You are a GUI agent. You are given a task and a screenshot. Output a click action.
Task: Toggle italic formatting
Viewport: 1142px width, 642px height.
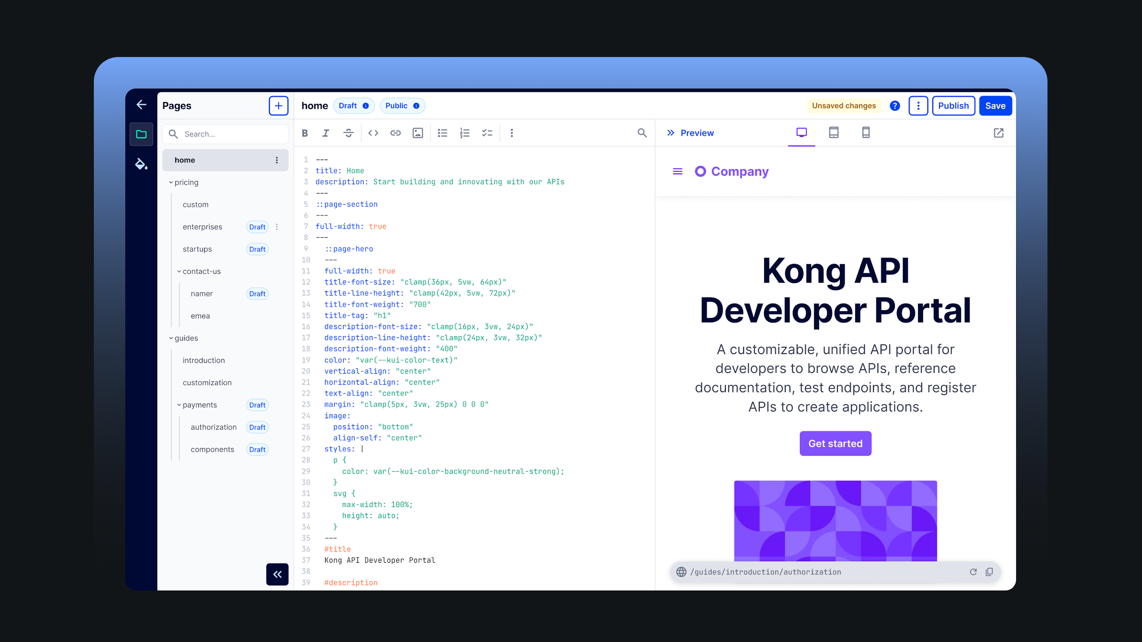[326, 133]
